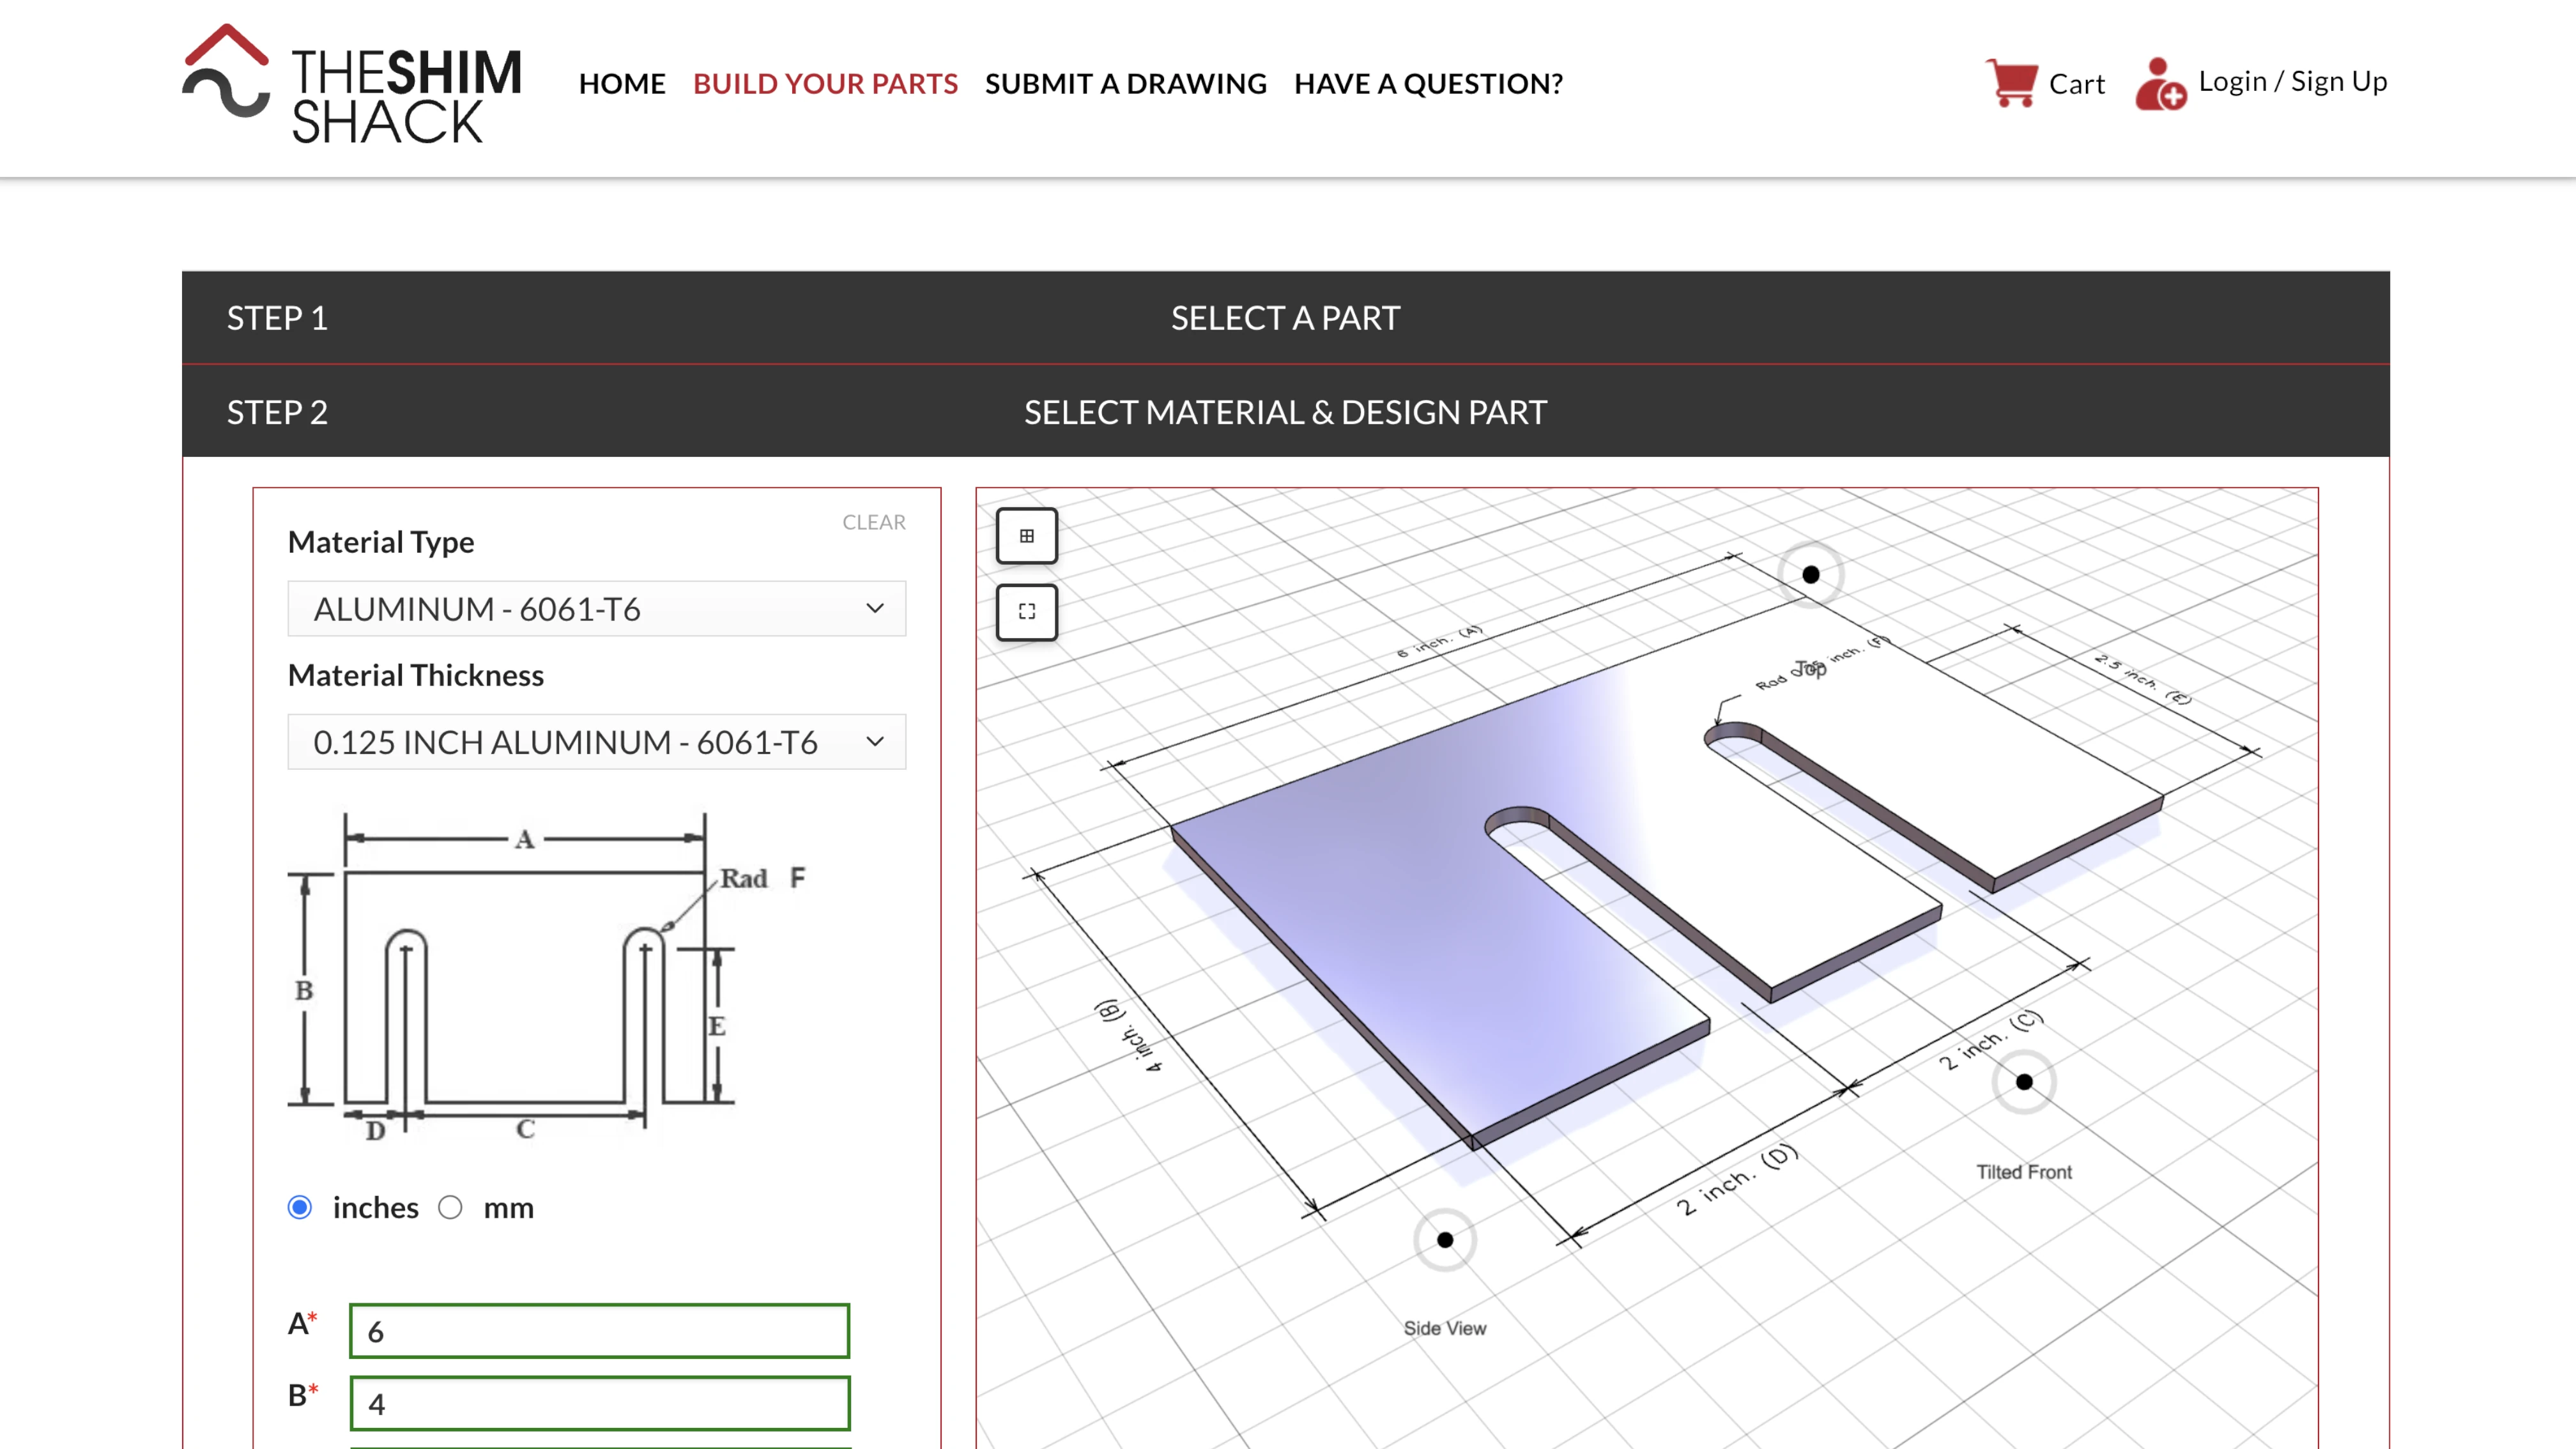Navigate to BUILD YOUR PARTS
Screen dimensions: 2576x1449
(825, 84)
